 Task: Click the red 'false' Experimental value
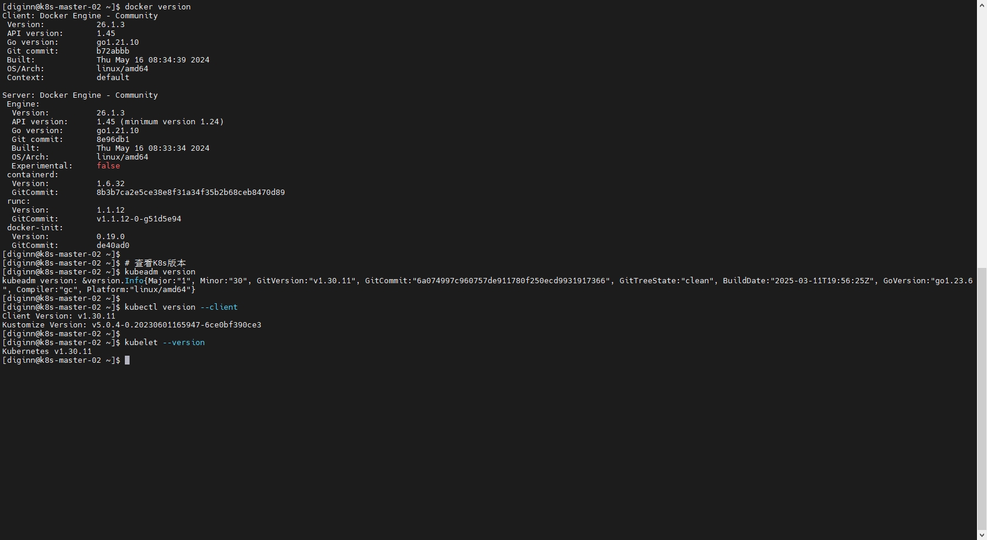point(108,166)
